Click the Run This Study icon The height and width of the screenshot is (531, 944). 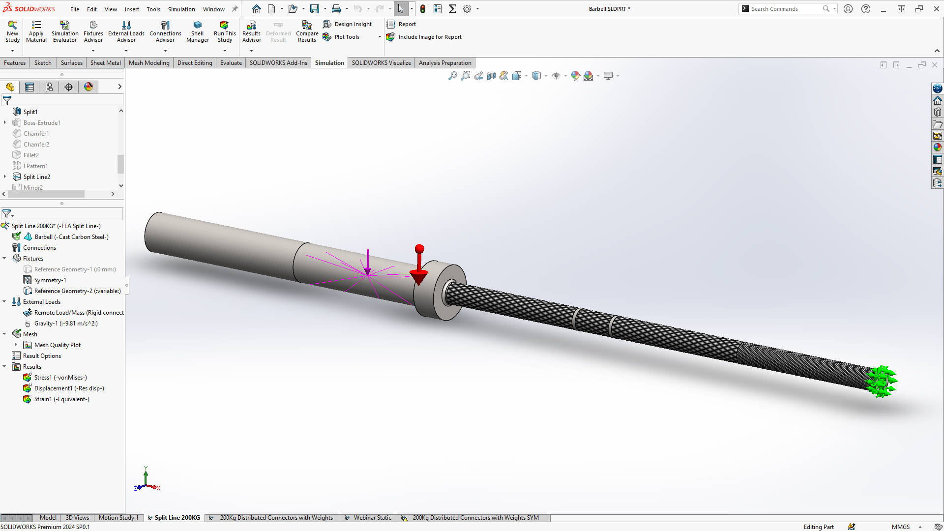[x=224, y=26]
